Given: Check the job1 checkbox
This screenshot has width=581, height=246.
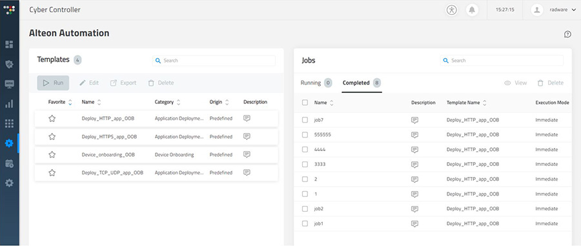Looking at the screenshot, I should (305, 224).
